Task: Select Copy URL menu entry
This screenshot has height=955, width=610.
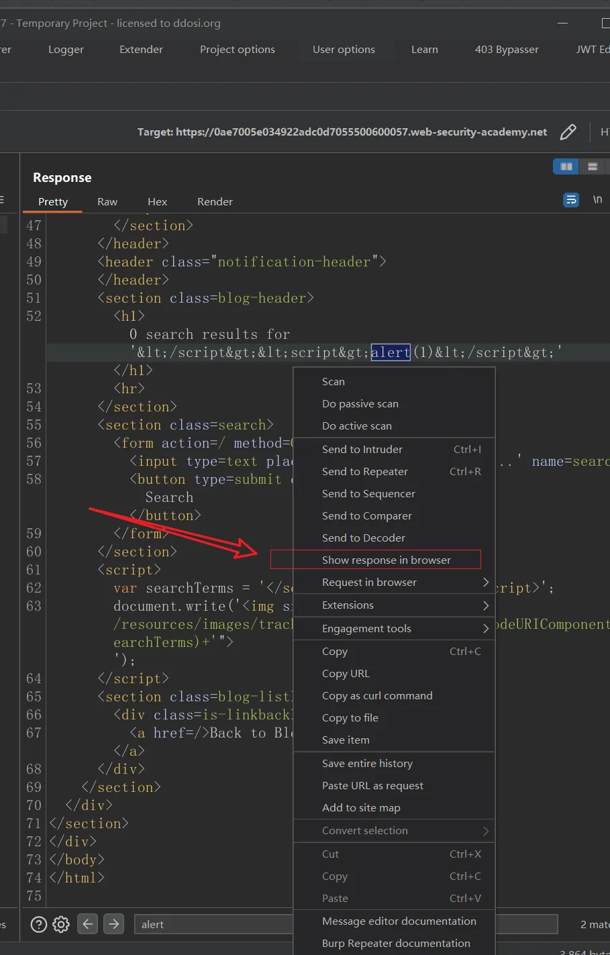Action: click(x=395, y=673)
